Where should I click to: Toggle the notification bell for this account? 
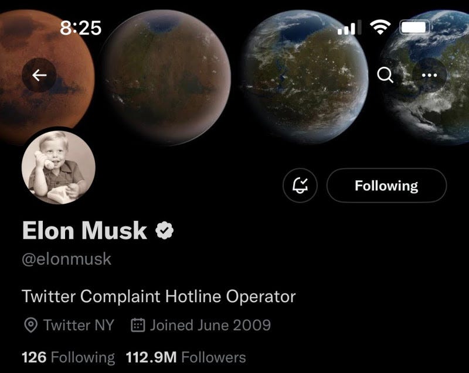[x=300, y=186]
